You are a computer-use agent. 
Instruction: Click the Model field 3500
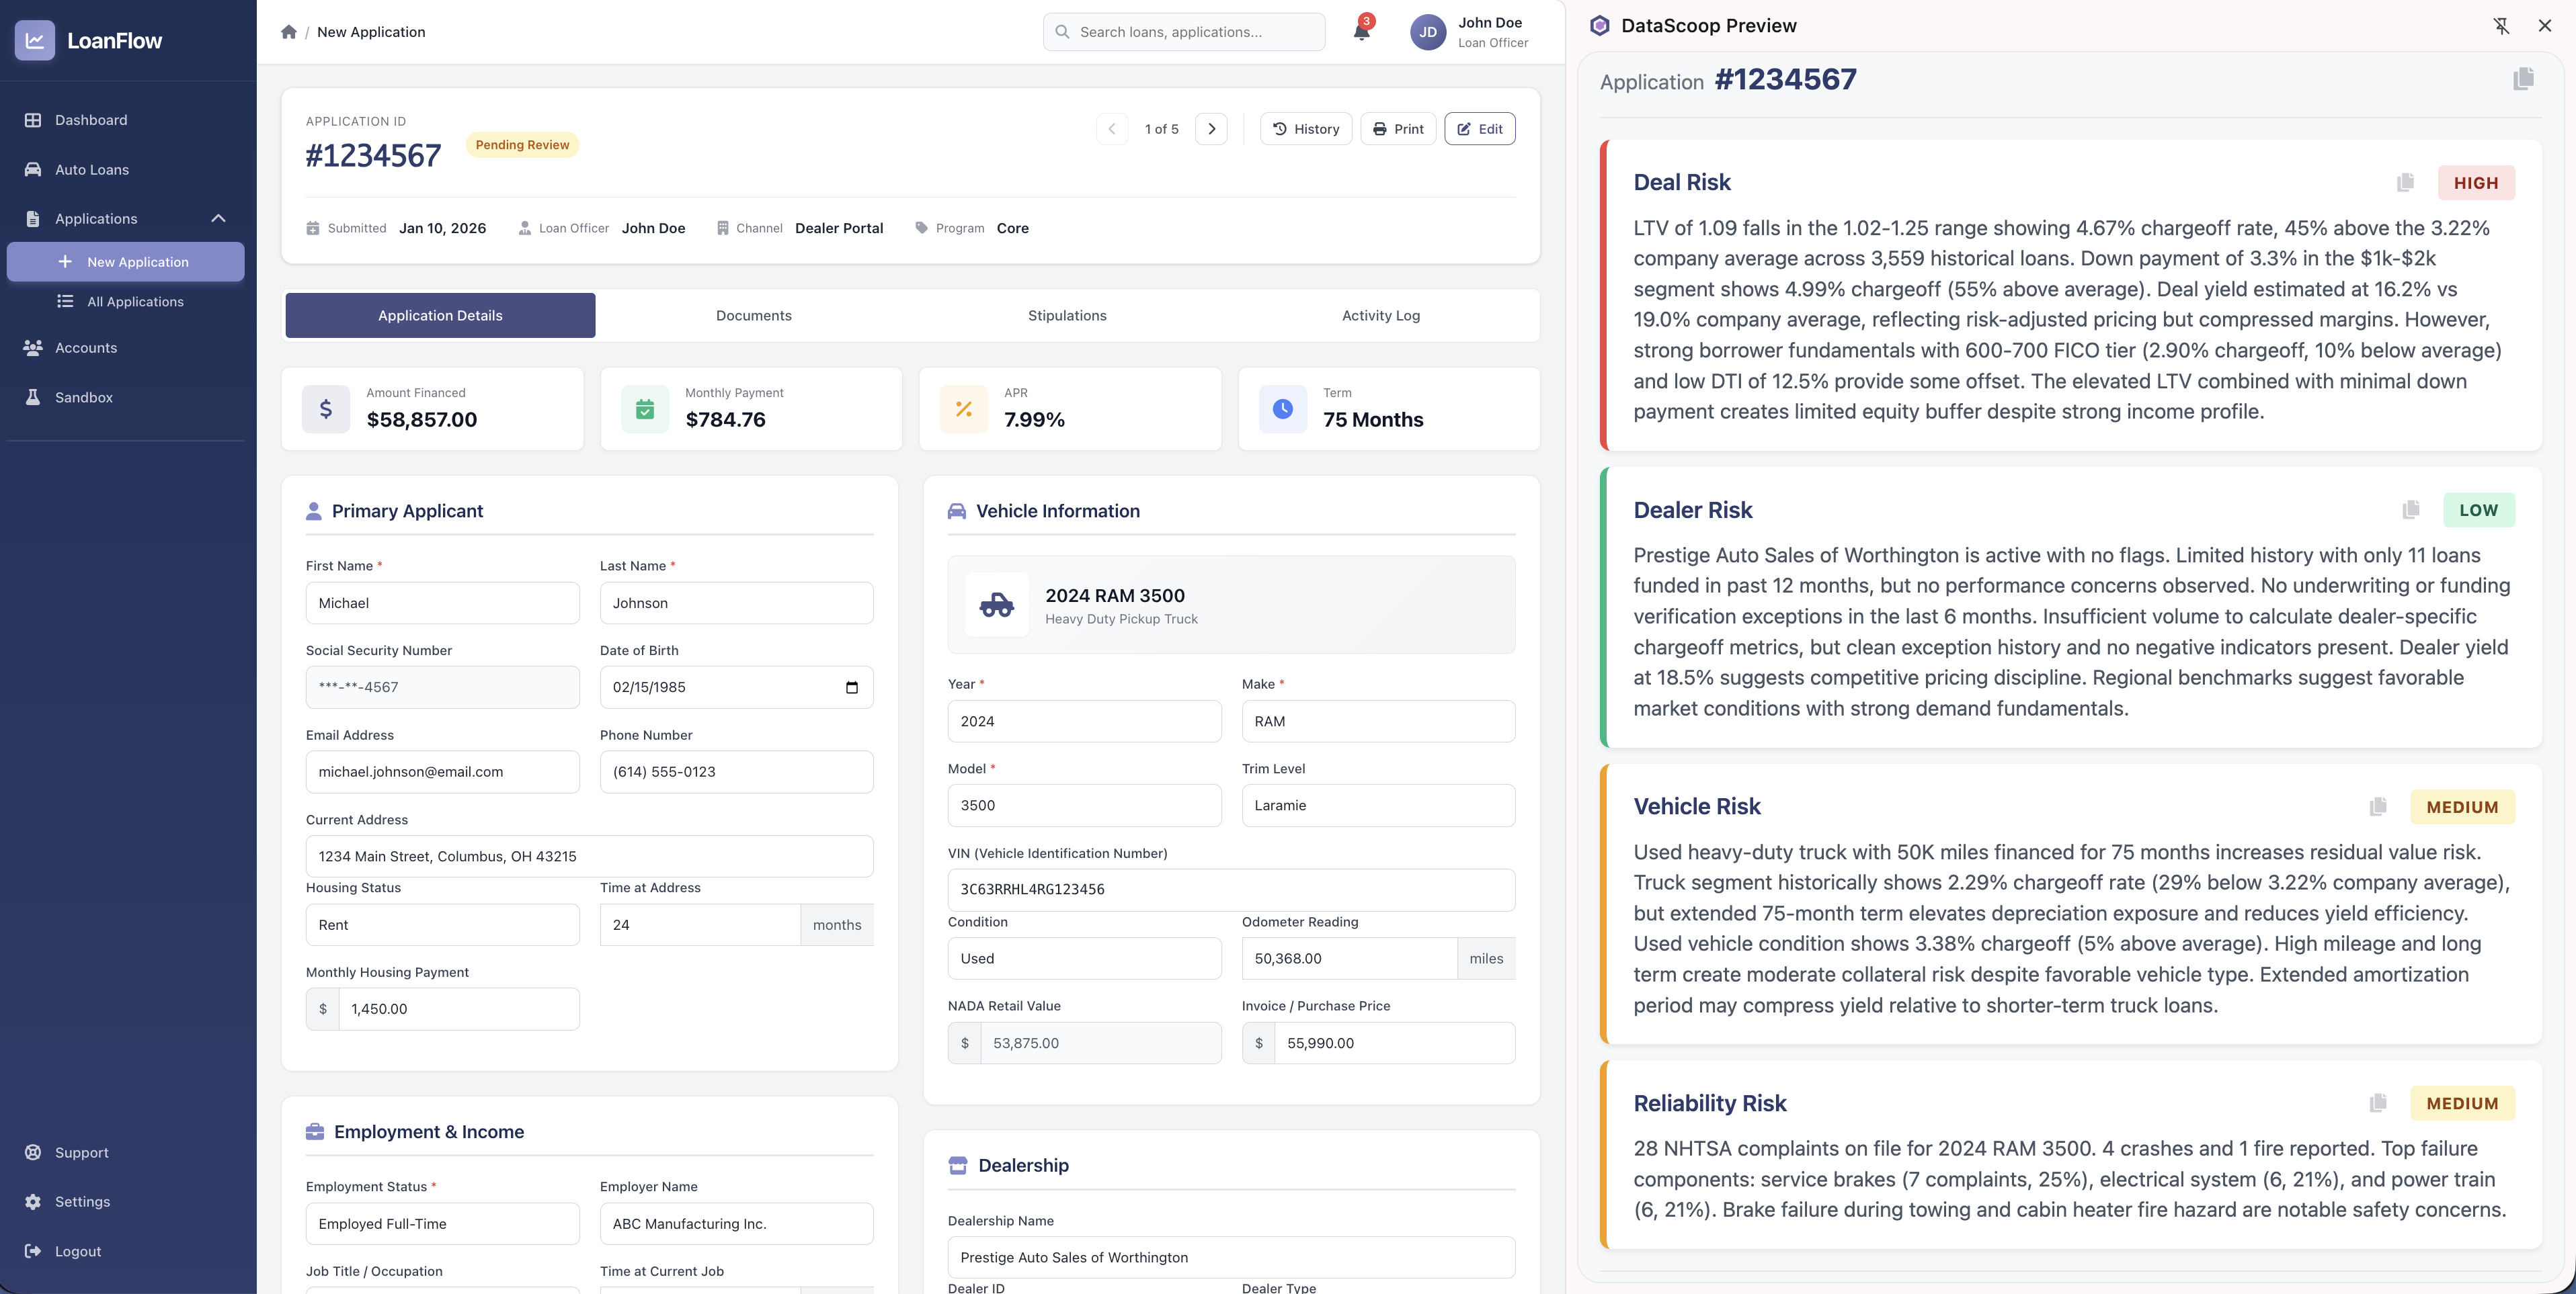1084,806
